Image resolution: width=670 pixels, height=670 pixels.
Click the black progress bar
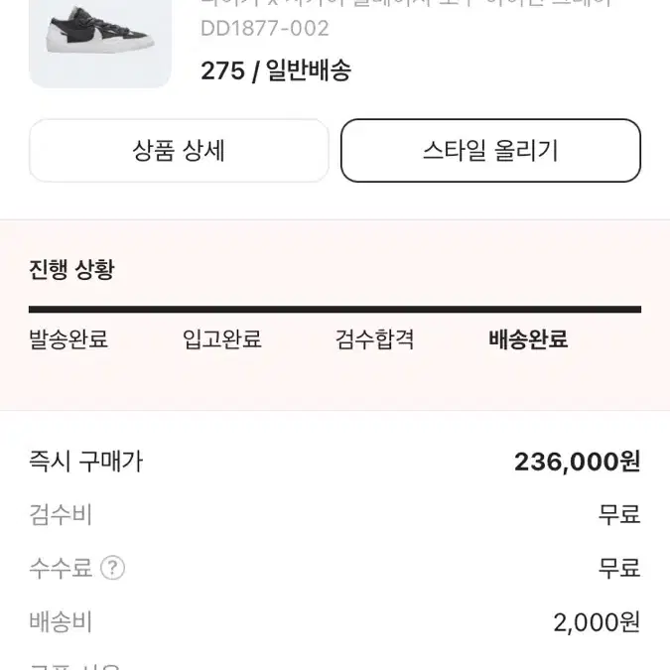[x=335, y=310]
